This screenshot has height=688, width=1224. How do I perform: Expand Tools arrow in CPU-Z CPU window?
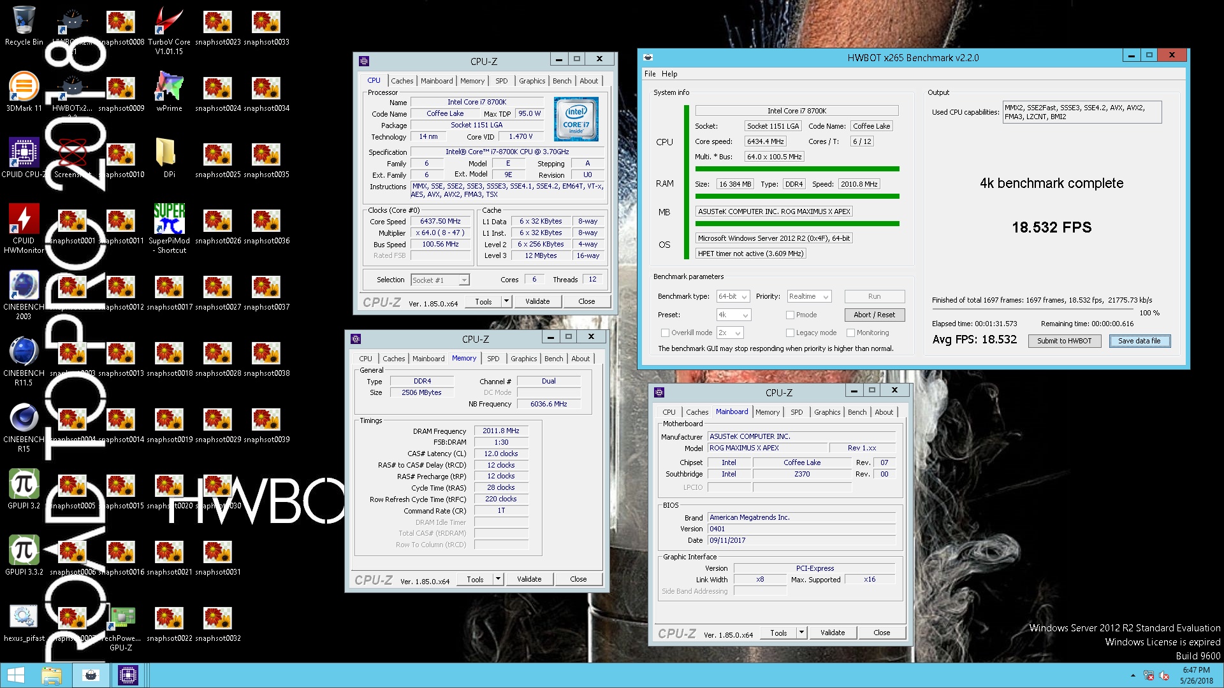pyautogui.click(x=506, y=301)
